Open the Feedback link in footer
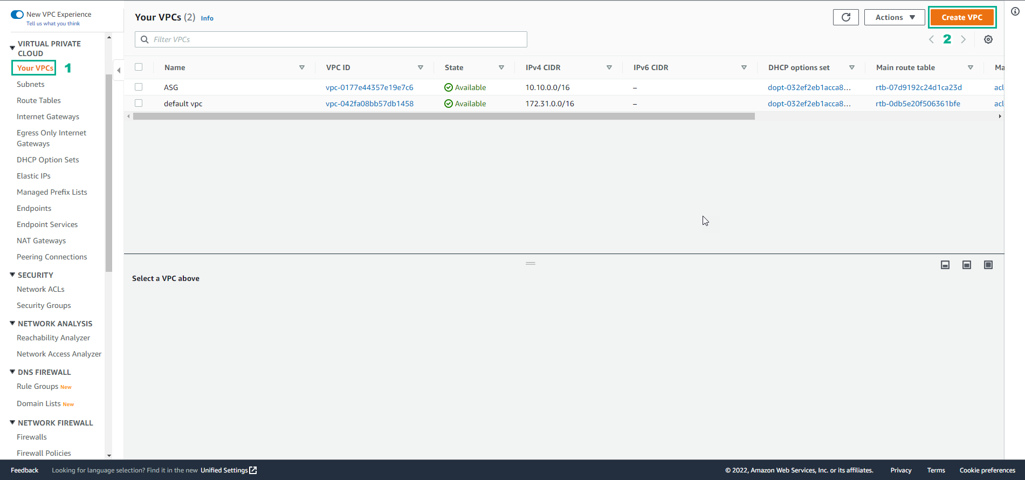The height and width of the screenshot is (480, 1025). (x=24, y=470)
